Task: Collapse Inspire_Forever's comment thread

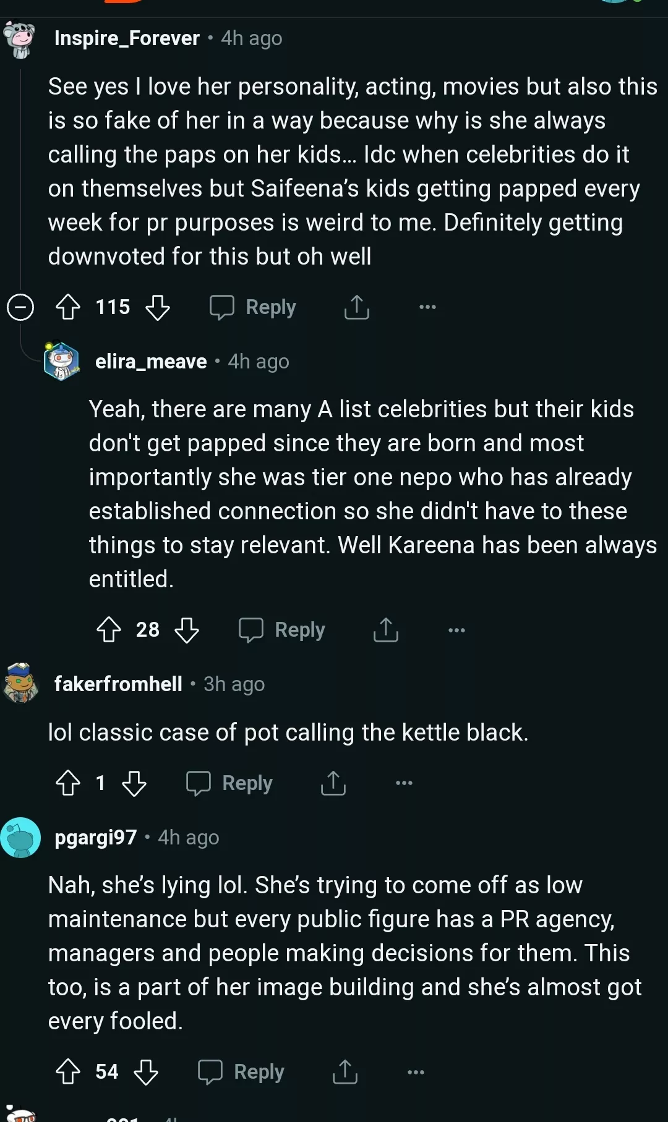Action: (x=20, y=307)
